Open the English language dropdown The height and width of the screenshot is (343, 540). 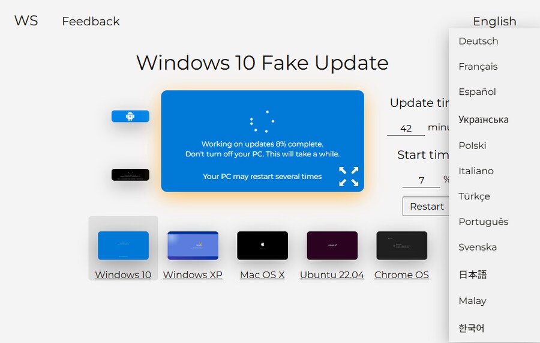(494, 22)
